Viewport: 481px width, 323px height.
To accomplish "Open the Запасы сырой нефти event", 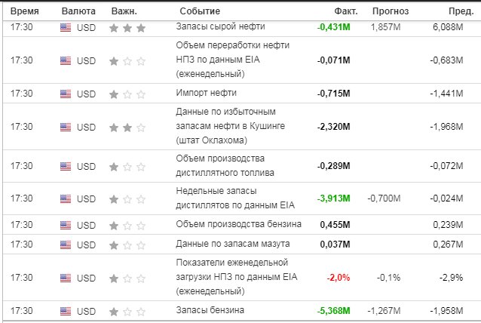I will (x=220, y=26).
